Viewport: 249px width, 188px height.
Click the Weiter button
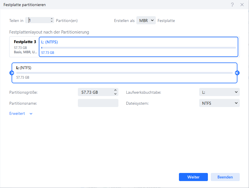tap(193, 177)
